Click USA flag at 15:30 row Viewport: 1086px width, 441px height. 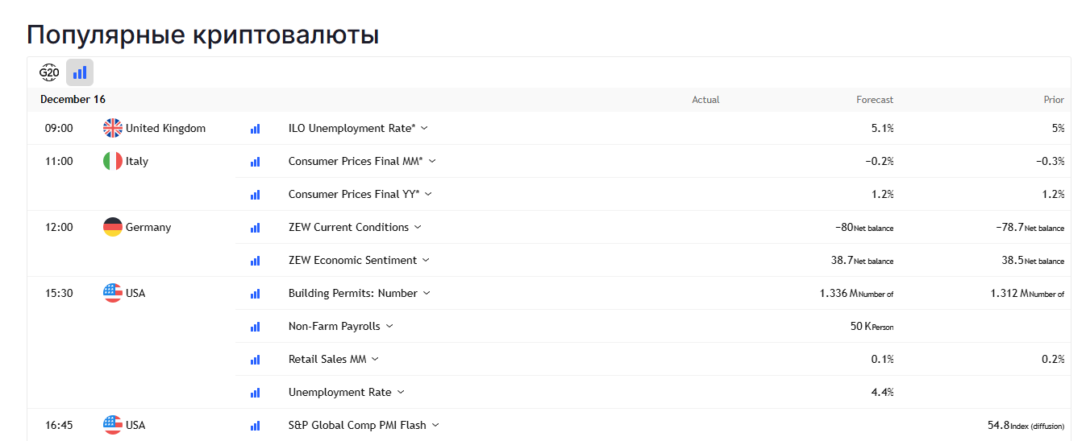click(x=113, y=293)
